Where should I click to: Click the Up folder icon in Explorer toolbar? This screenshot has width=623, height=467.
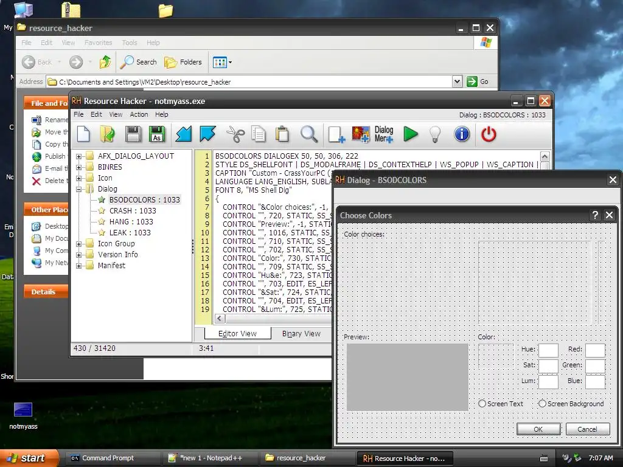point(105,62)
